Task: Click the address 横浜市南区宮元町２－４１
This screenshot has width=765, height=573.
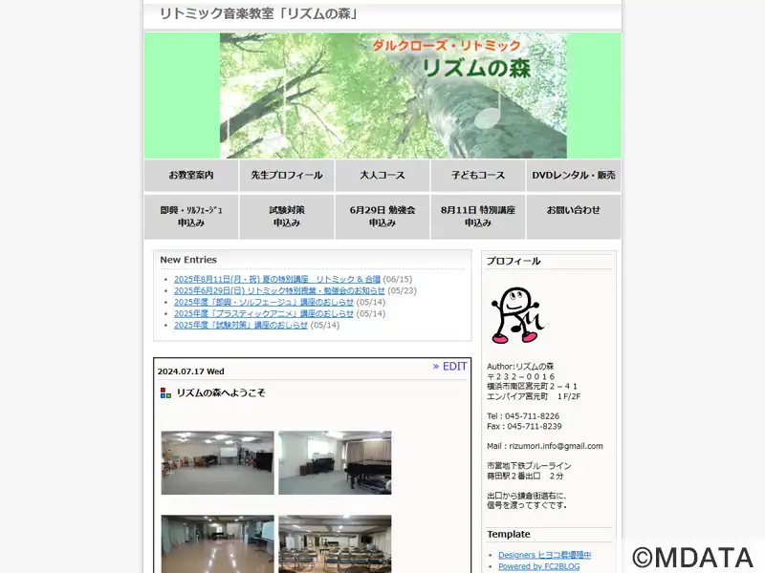Action: point(532,387)
